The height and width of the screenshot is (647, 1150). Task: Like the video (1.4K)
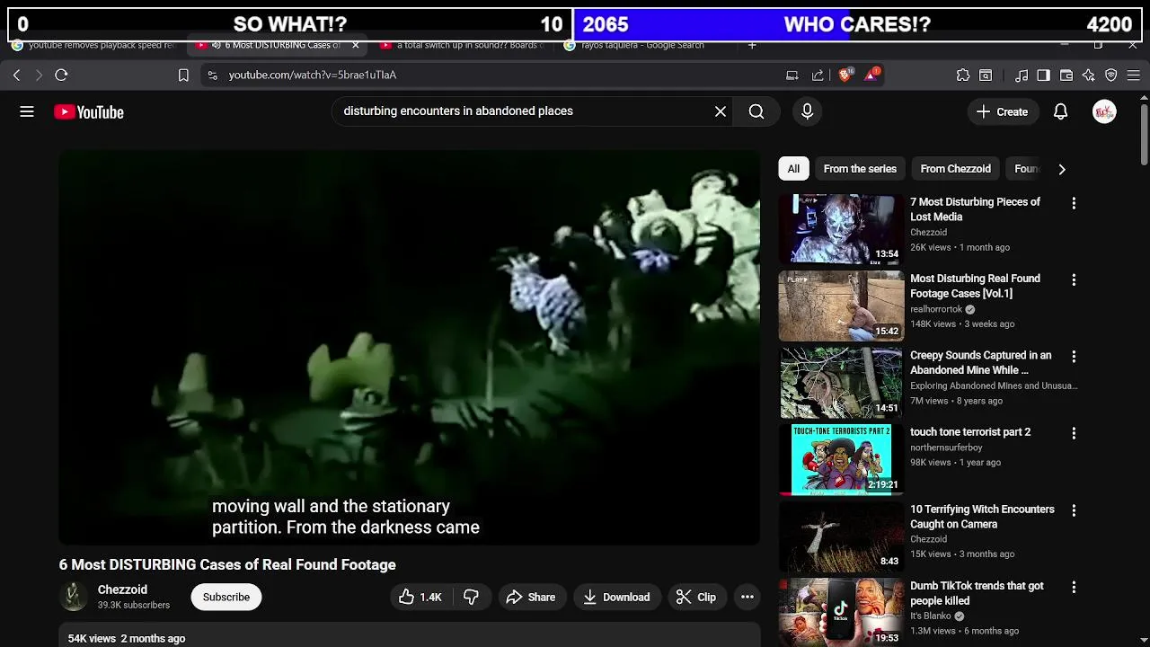tap(420, 598)
